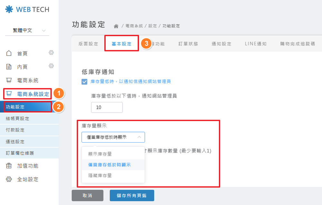Click the home icon in breadcrumb
The image size is (322, 205).
click(x=116, y=26)
